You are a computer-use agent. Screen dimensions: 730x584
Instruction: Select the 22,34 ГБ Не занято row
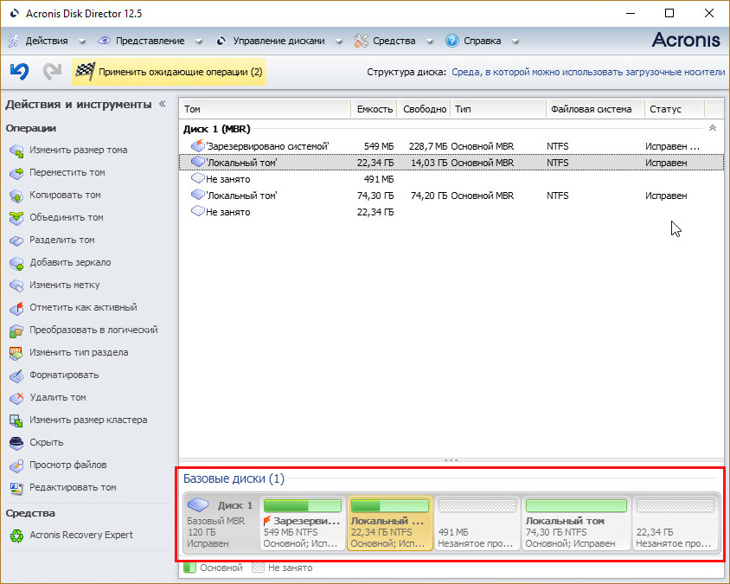[451, 212]
